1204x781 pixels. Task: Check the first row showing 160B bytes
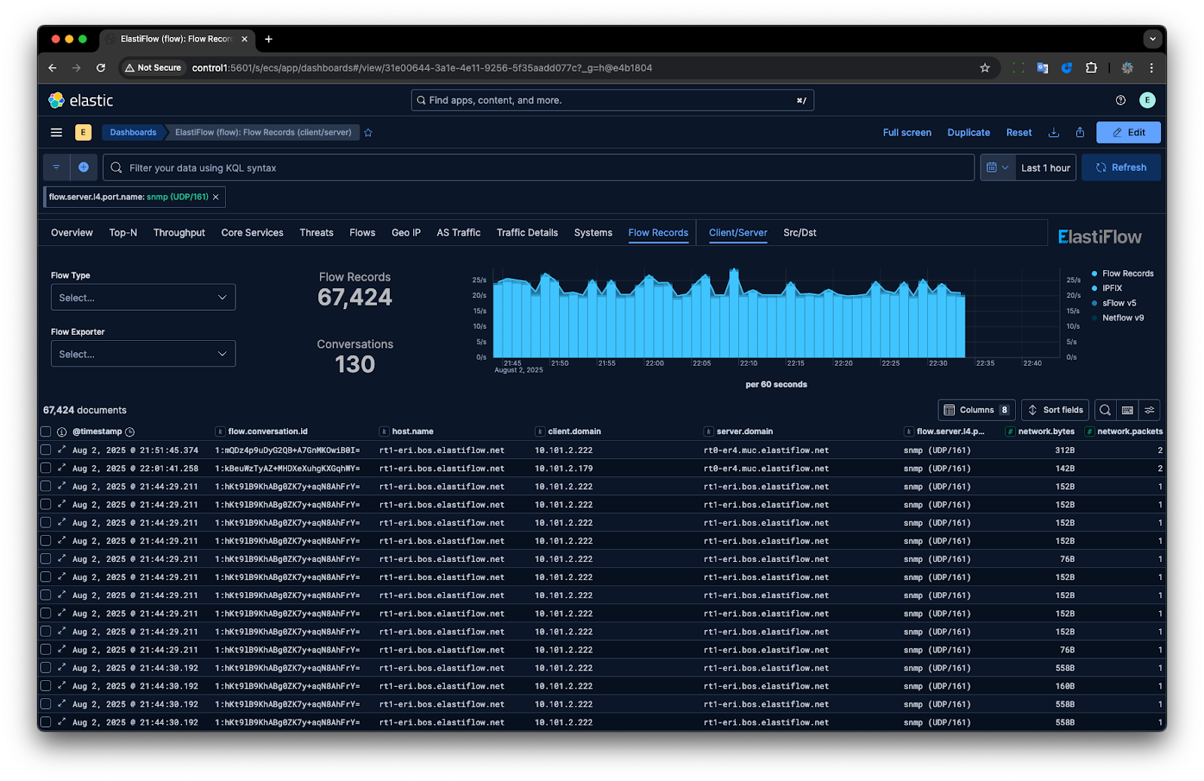click(x=46, y=686)
